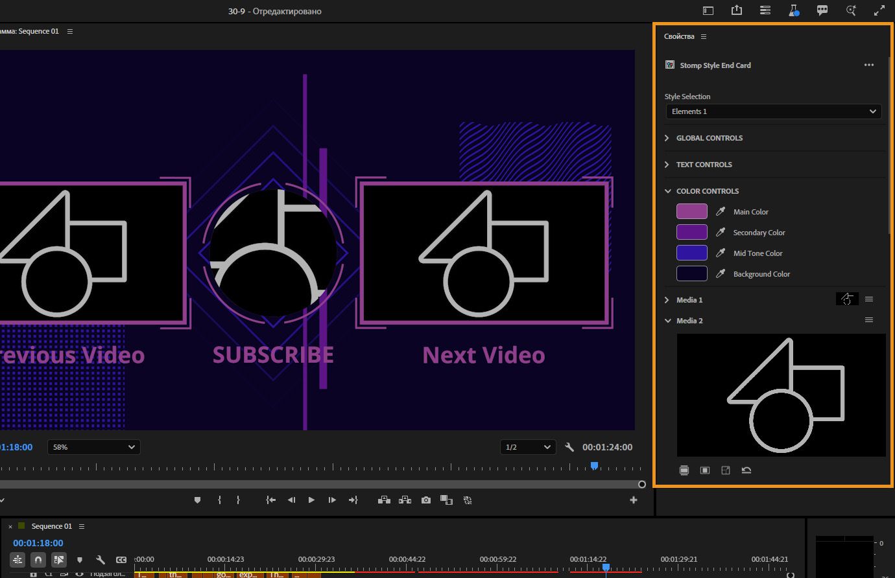This screenshot has width=895, height=578.
Task: Click the Export frame camera icon
Action: click(x=425, y=500)
